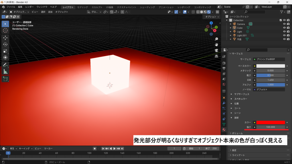Screen dimensions: 292x164
Task: Toggle camera view icon in viewport
Action: pos(216,50)
